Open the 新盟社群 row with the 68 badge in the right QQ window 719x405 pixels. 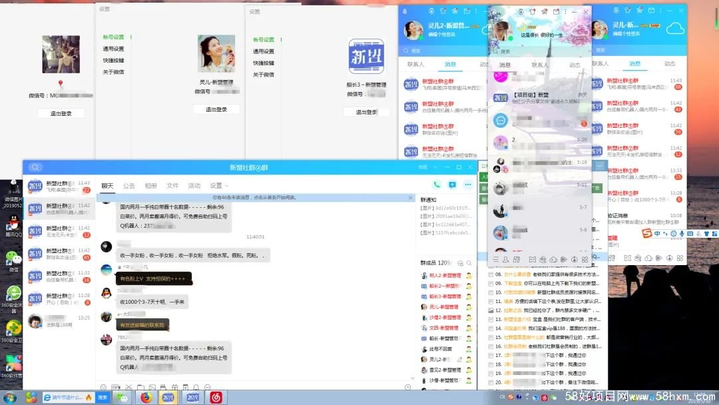pyautogui.click(x=640, y=85)
